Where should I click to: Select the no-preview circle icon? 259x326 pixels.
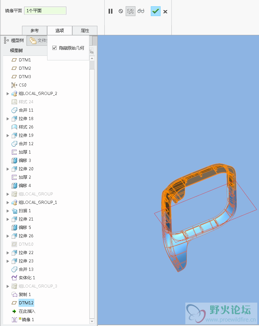coord(120,11)
